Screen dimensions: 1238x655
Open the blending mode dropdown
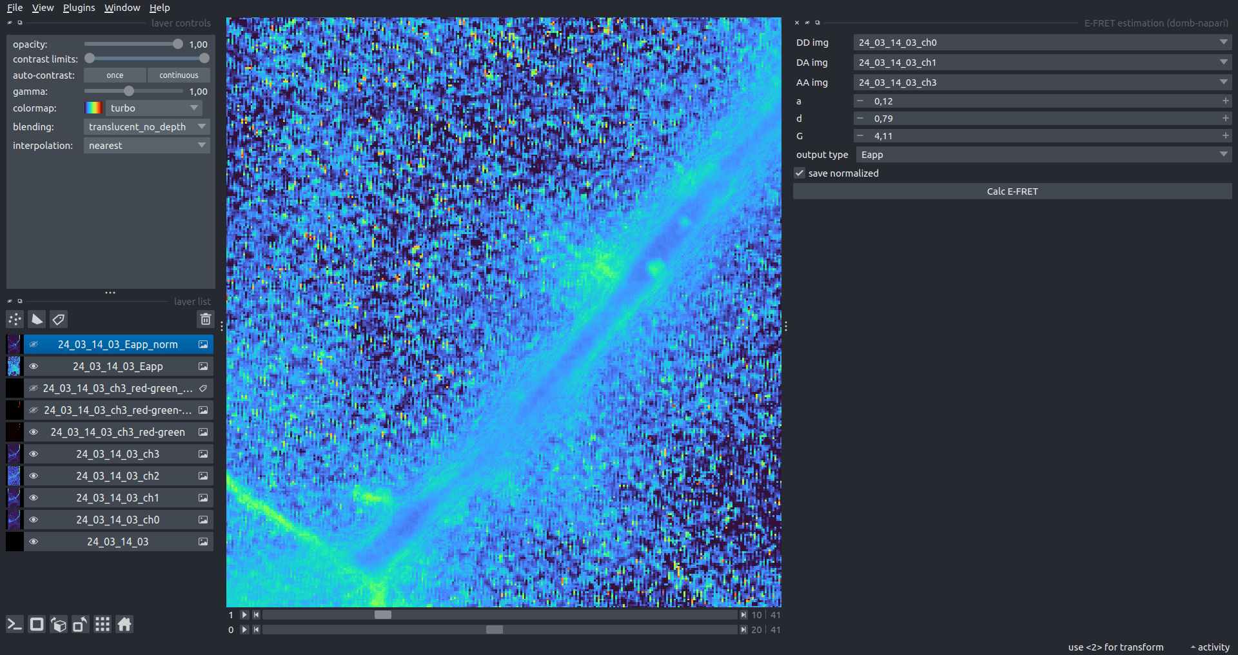[x=147, y=127]
